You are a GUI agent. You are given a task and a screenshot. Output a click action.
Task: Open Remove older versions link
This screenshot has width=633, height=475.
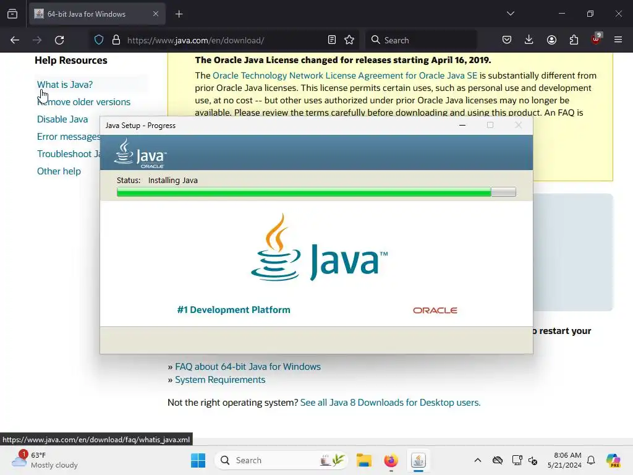click(83, 102)
